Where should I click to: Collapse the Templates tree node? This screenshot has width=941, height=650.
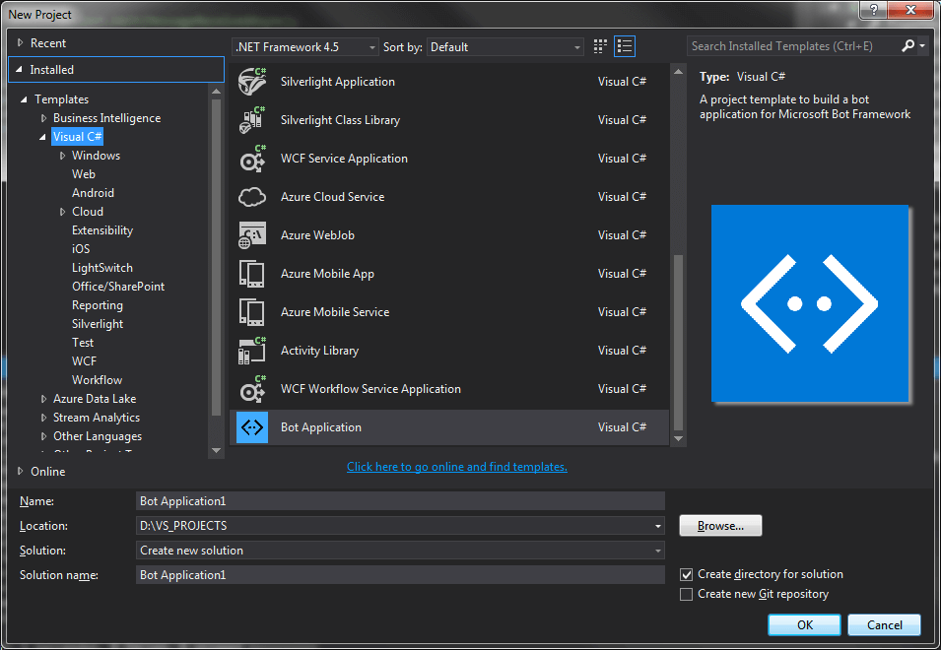[x=24, y=99]
